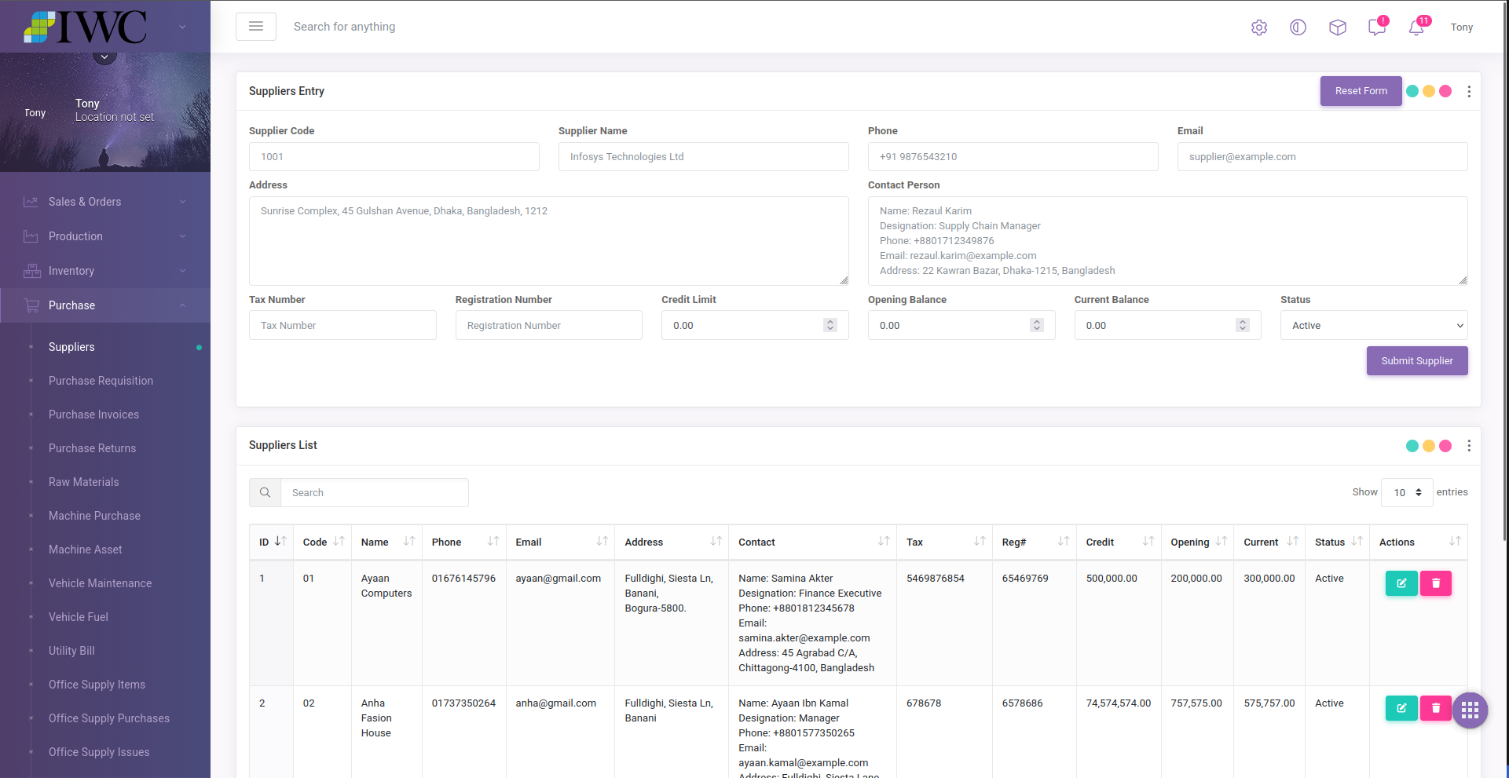Expand the Inventory menu
The image size is (1509, 778).
click(x=105, y=271)
